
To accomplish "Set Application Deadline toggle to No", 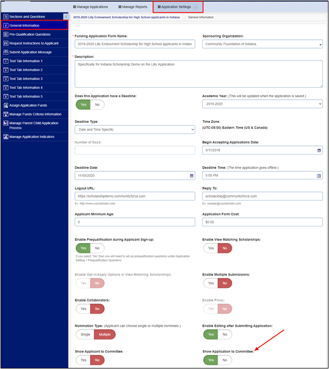I will pos(97,104).
